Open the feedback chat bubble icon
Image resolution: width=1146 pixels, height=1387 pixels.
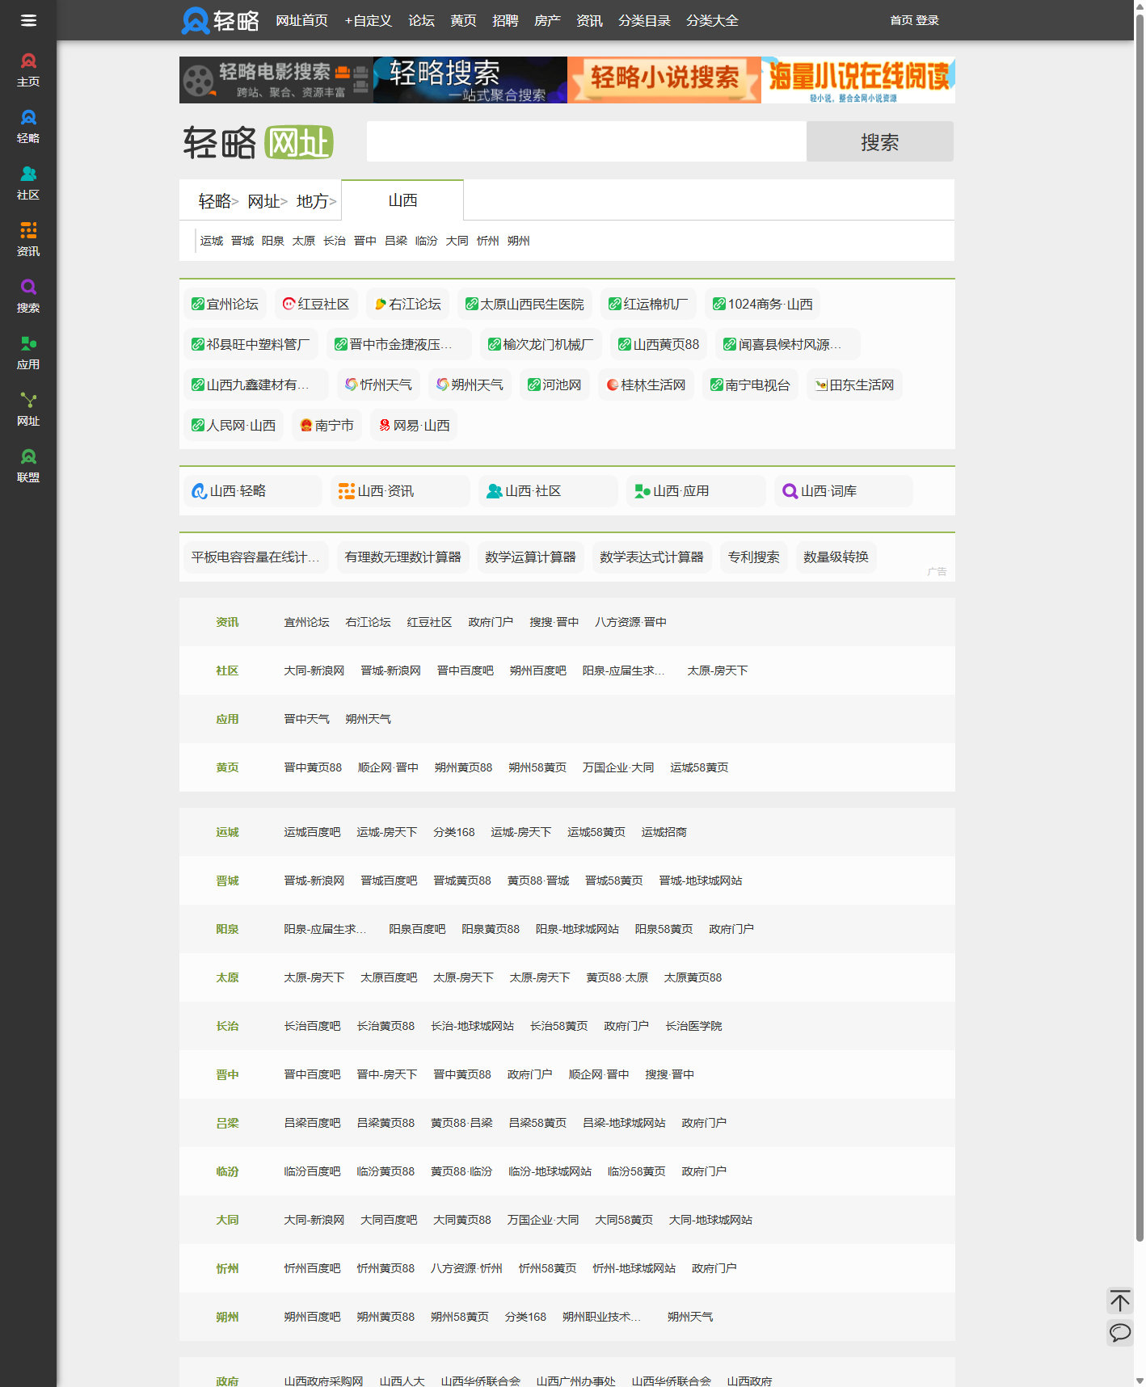[1119, 1332]
